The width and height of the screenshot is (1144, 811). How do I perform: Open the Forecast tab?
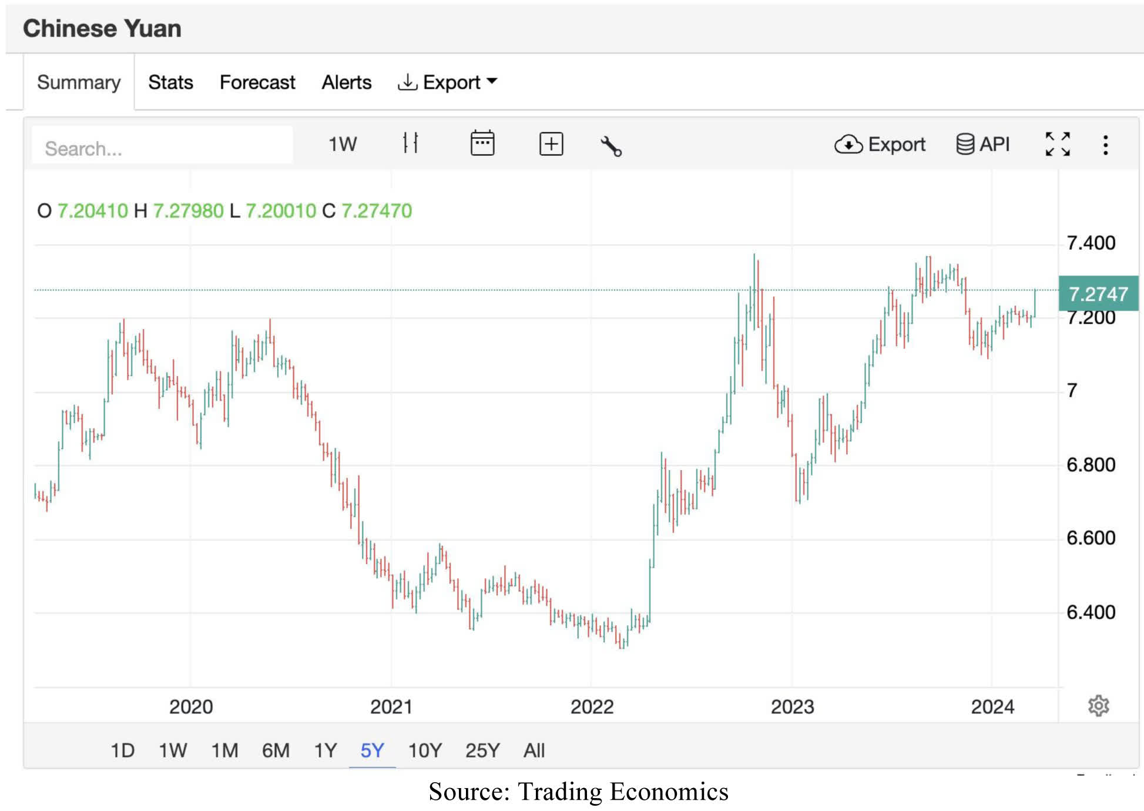[257, 82]
